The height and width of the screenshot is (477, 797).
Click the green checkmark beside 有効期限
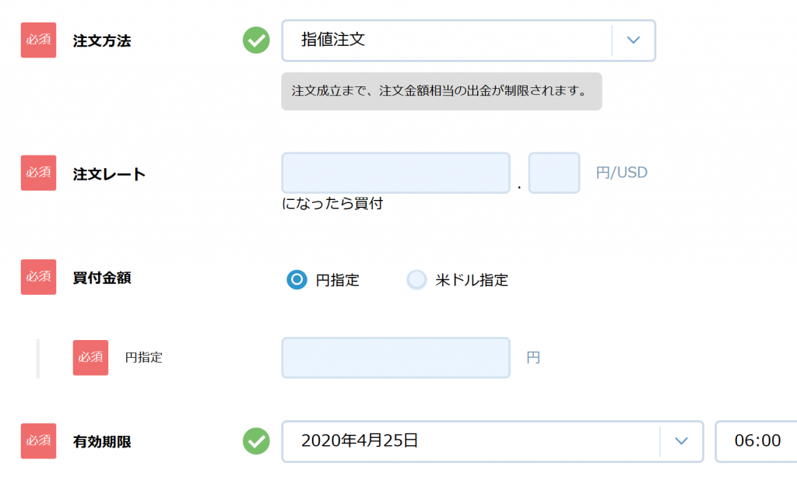256,441
